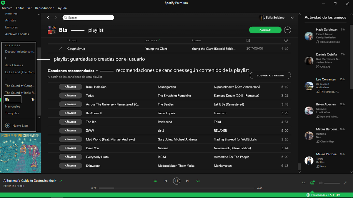
Task: Click the plus icon for Nueva Lista
Action: point(8,126)
